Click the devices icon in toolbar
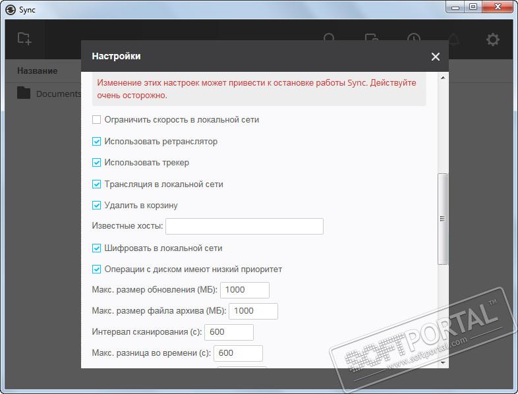This screenshot has width=518, height=394. coord(372,37)
